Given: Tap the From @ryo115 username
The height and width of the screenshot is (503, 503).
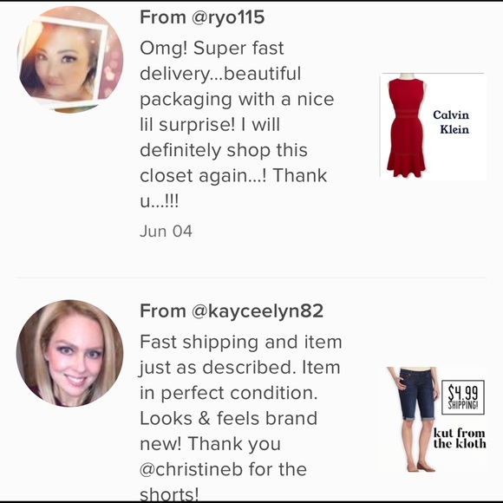Looking at the screenshot, I should click(x=202, y=17).
